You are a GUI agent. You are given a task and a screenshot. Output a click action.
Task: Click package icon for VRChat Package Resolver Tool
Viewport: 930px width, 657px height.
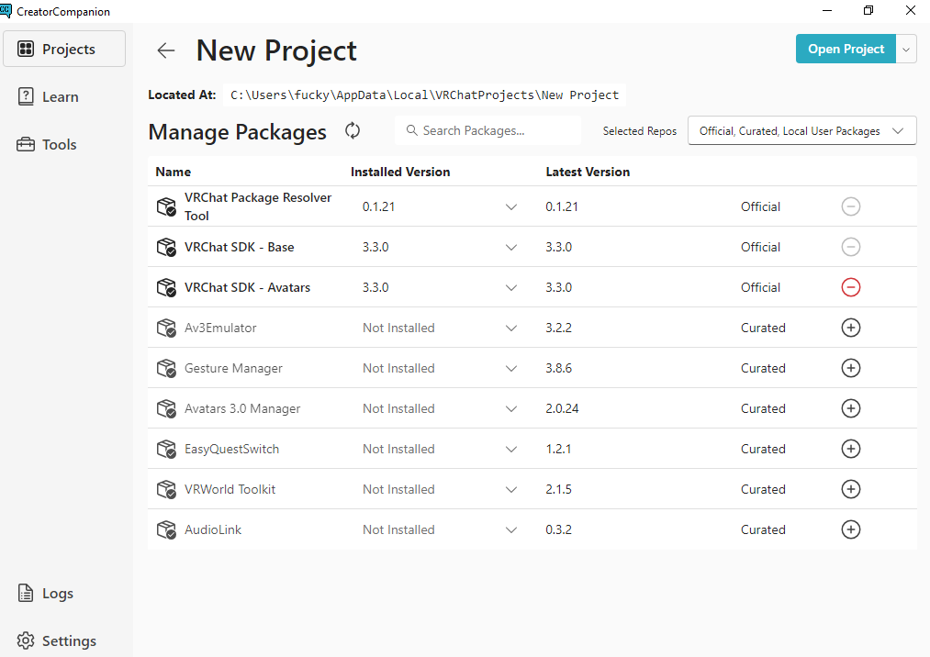[166, 206]
